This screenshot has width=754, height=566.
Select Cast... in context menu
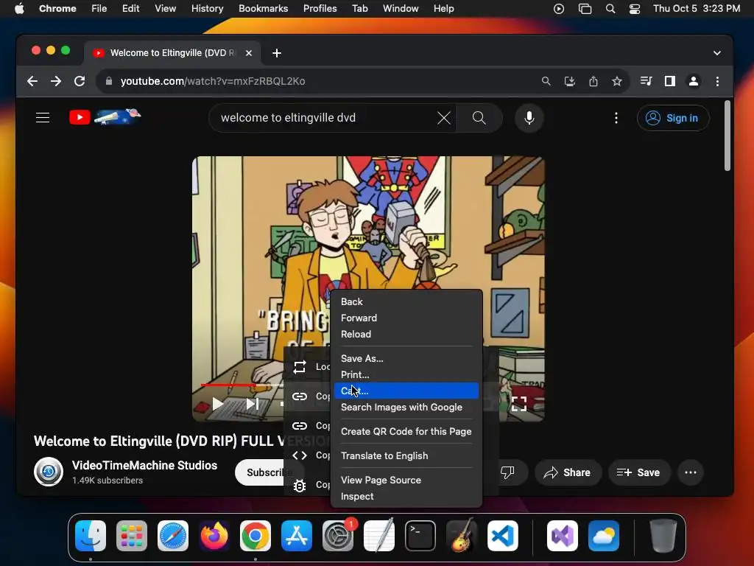406,391
